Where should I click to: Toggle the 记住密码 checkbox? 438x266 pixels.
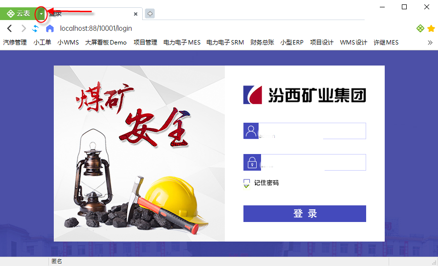click(x=247, y=183)
